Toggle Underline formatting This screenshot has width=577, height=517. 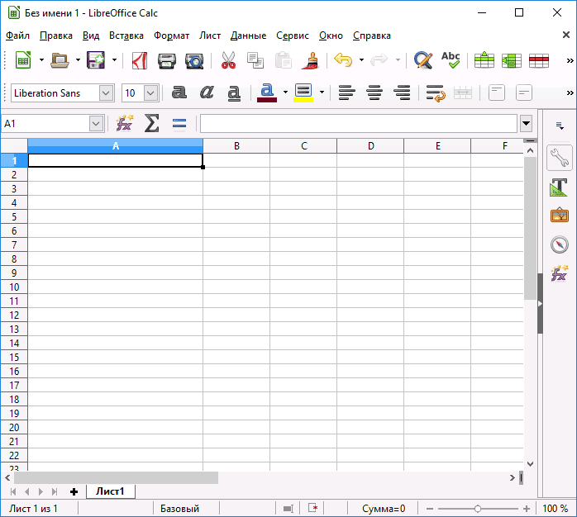click(x=234, y=92)
